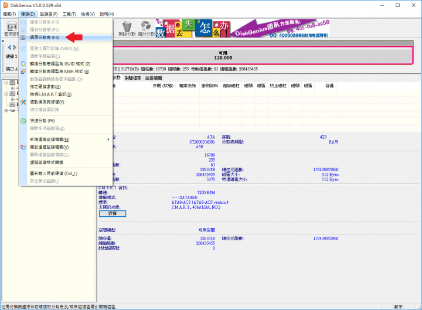The width and height of the screenshot is (422, 310).
Task: Click the open virtual disk file icon
Action: click(23, 147)
